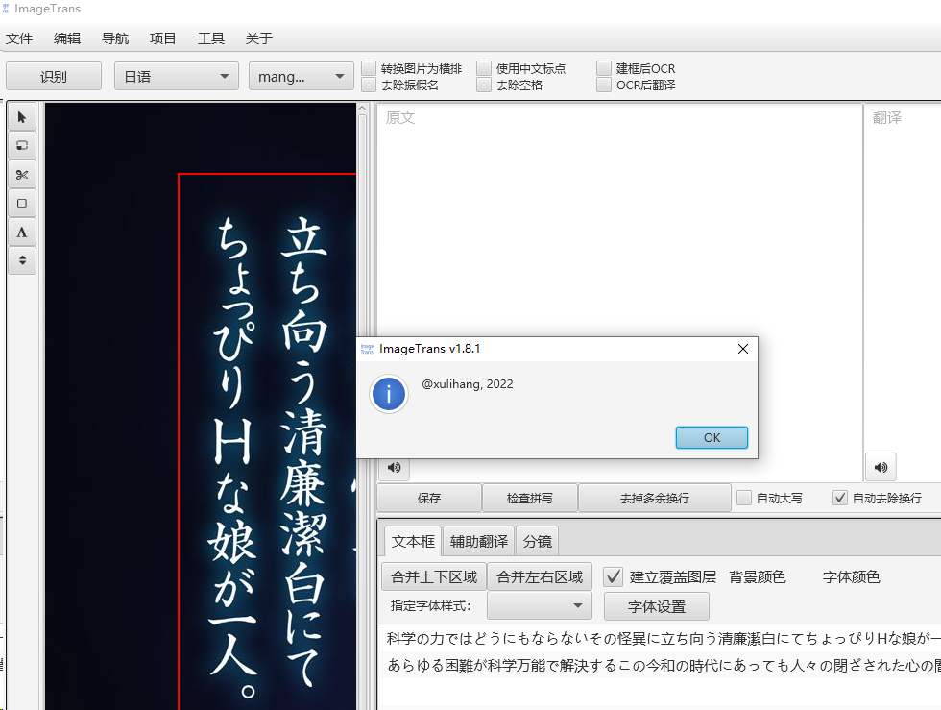Click the 保存 button
941x710 pixels.
point(429,498)
